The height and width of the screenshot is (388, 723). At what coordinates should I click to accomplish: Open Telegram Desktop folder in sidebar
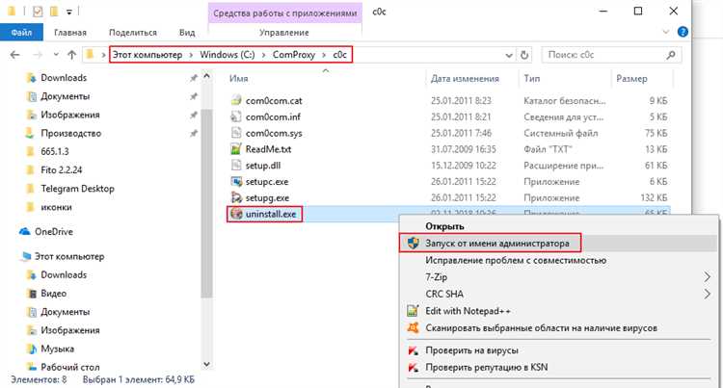tap(77, 189)
